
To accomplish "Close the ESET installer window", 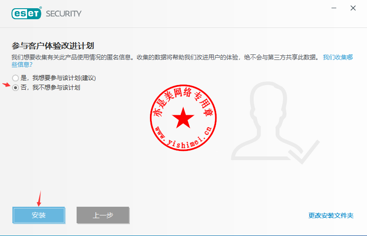I will pyautogui.click(x=353, y=8).
